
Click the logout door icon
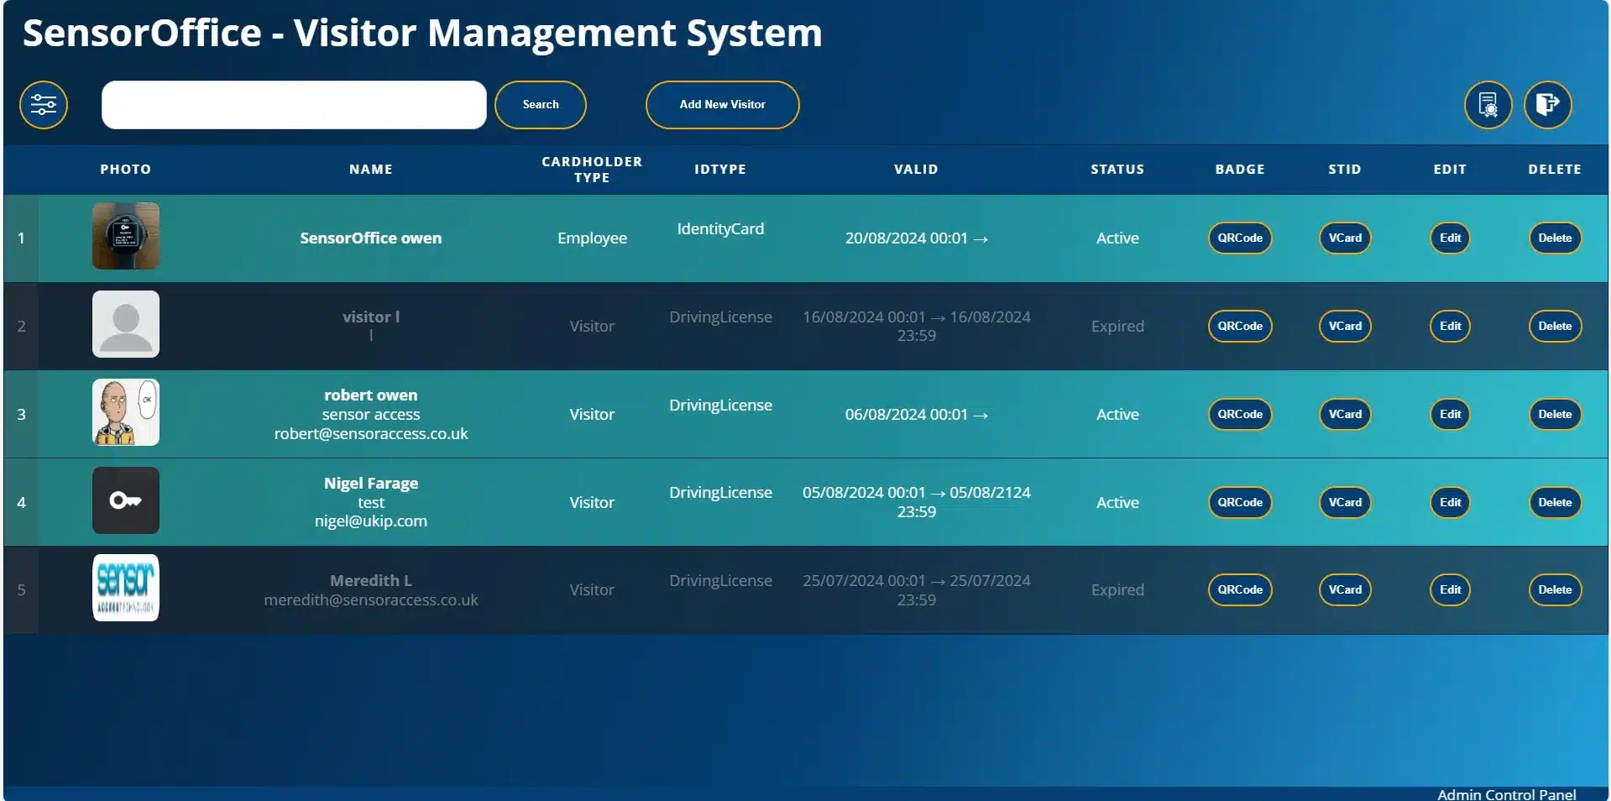pos(1547,105)
